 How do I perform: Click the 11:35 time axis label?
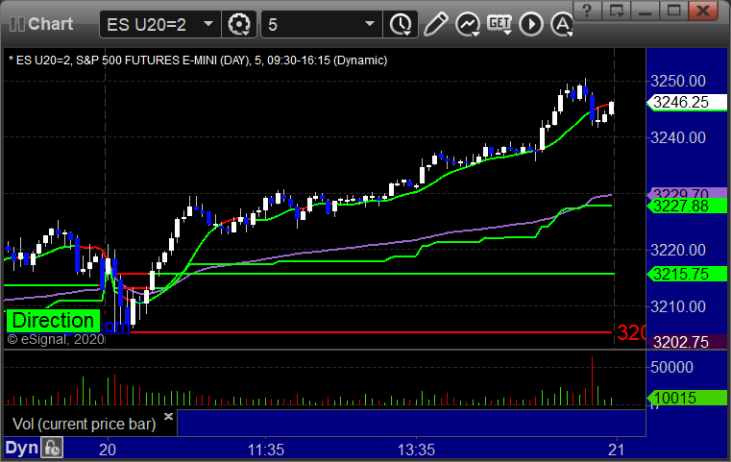click(266, 450)
